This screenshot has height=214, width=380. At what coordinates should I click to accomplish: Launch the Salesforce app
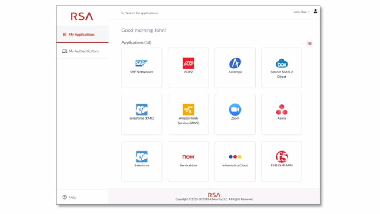[141, 160]
